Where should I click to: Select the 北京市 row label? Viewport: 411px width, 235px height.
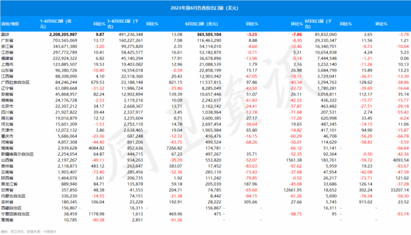[7, 106]
